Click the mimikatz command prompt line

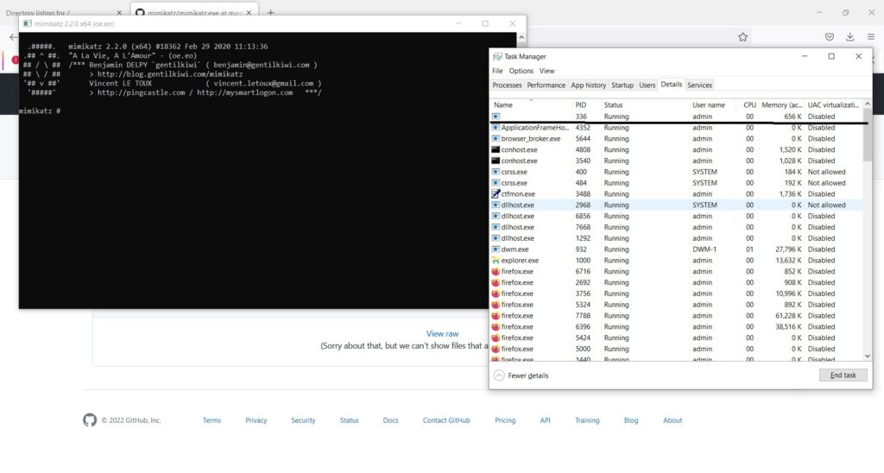(41, 111)
